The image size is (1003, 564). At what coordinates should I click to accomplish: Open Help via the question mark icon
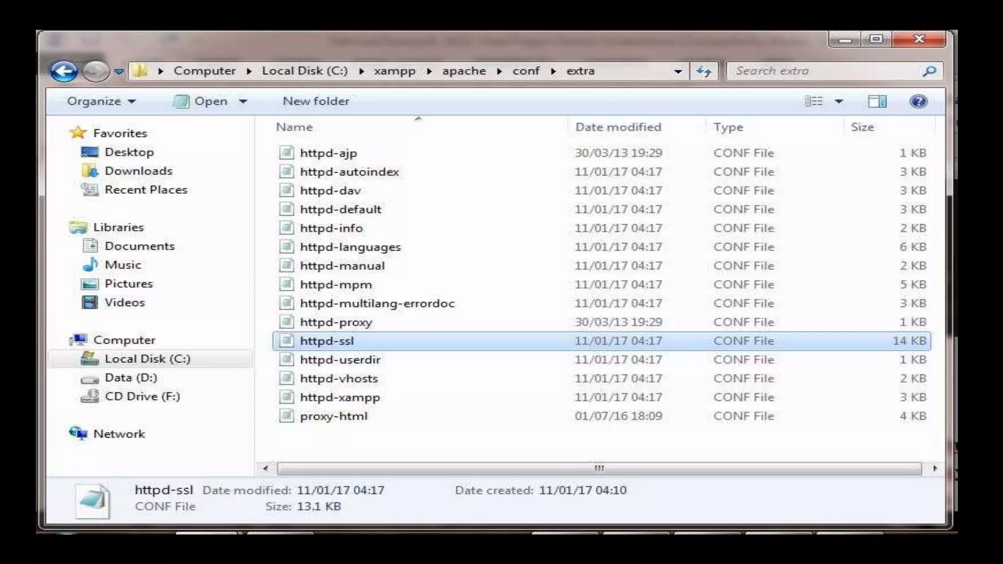point(918,101)
